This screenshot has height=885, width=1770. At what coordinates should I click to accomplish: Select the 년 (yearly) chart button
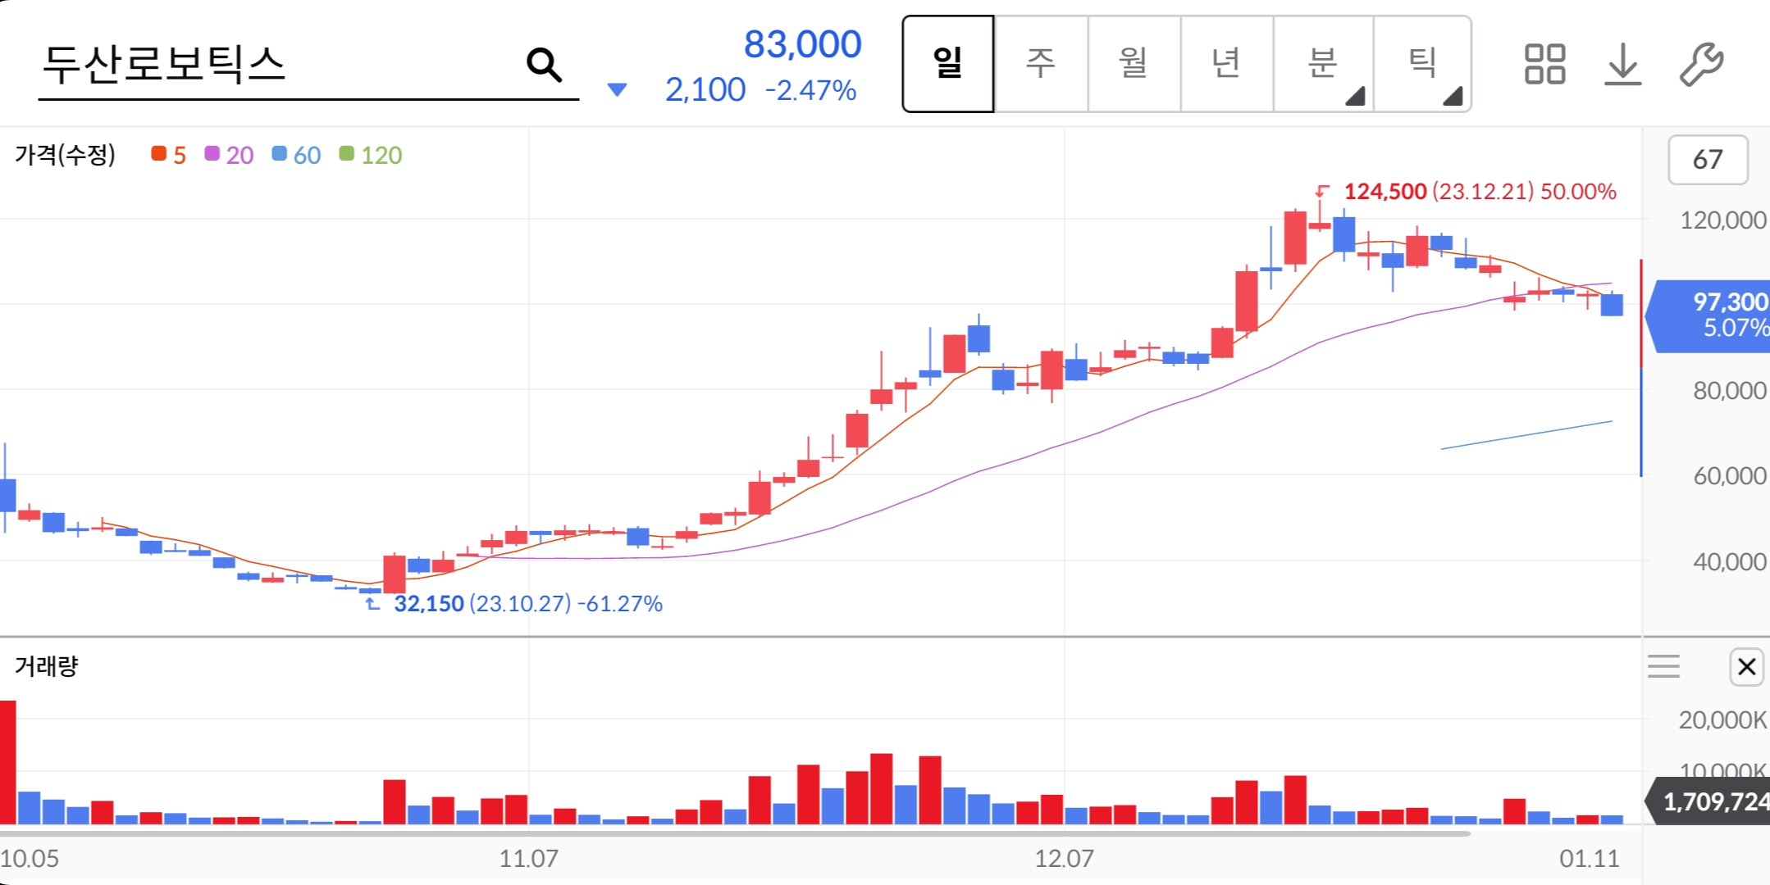click(1226, 64)
